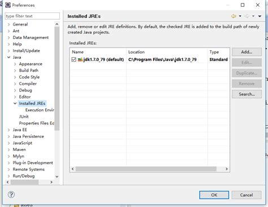Collapse the Java tree node
Screen dimensions: 268x207
click(8, 57)
